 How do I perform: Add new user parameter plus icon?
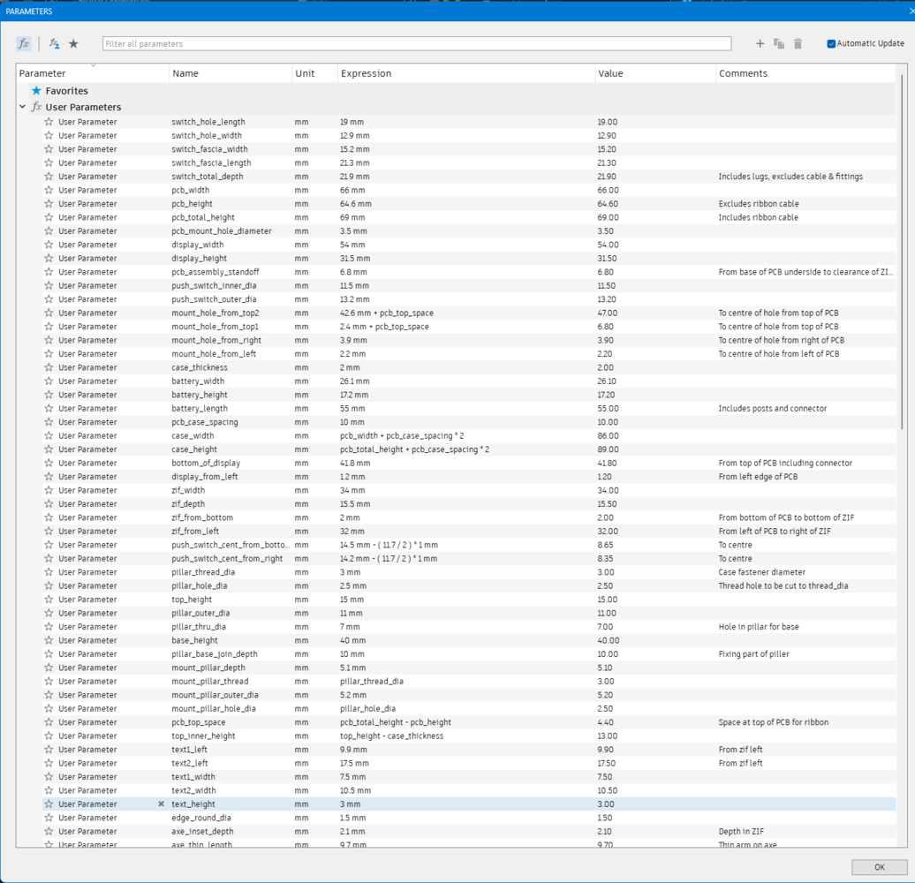pyautogui.click(x=760, y=44)
